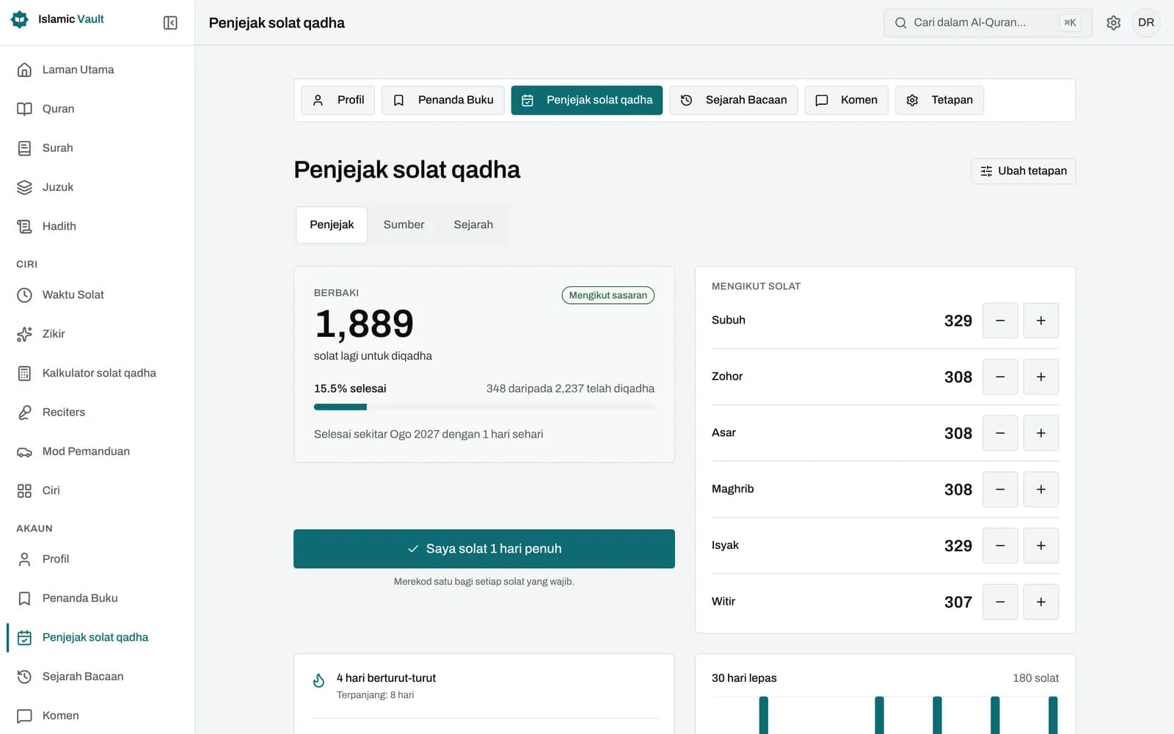Increase Zohor count with plus button

click(x=1040, y=377)
